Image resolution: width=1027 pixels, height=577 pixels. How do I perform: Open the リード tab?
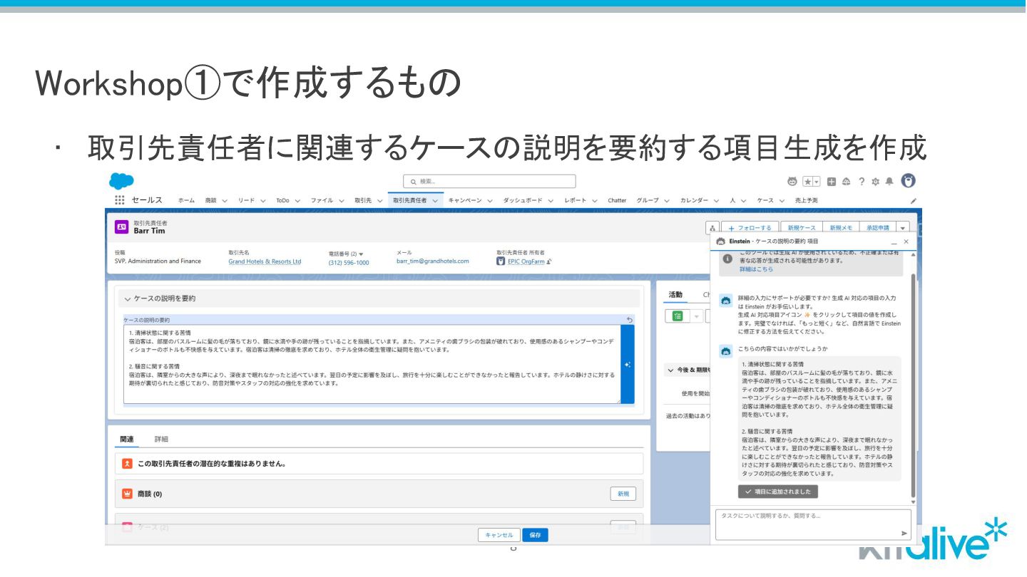[246, 201]
